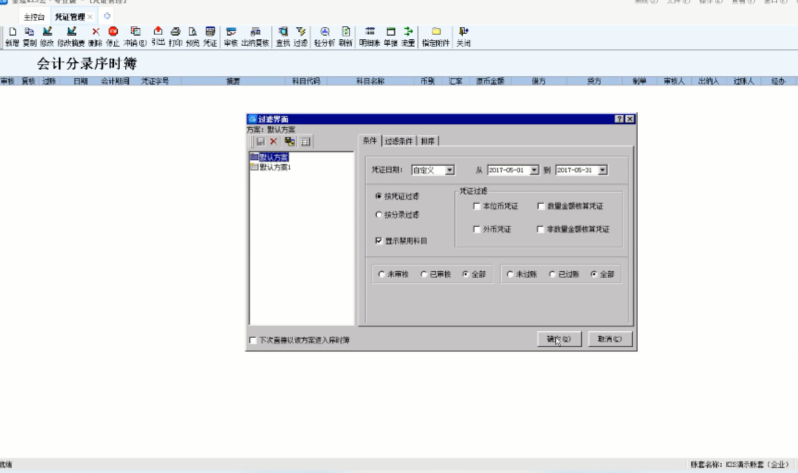Click the 指定附件 folder icon
The width and height of the screenshot is (798, 473).
click(x=436, y=32)
